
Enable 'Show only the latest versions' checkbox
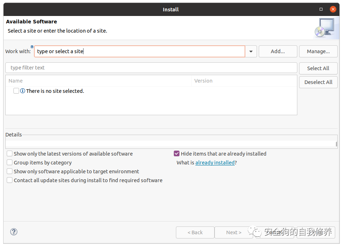pos(10,154)
